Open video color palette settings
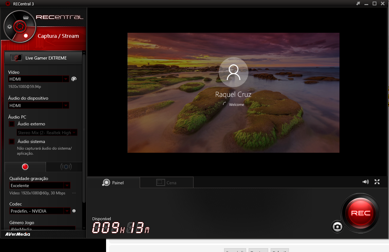Screen dimensions: 389x252 tap(74, 79)
